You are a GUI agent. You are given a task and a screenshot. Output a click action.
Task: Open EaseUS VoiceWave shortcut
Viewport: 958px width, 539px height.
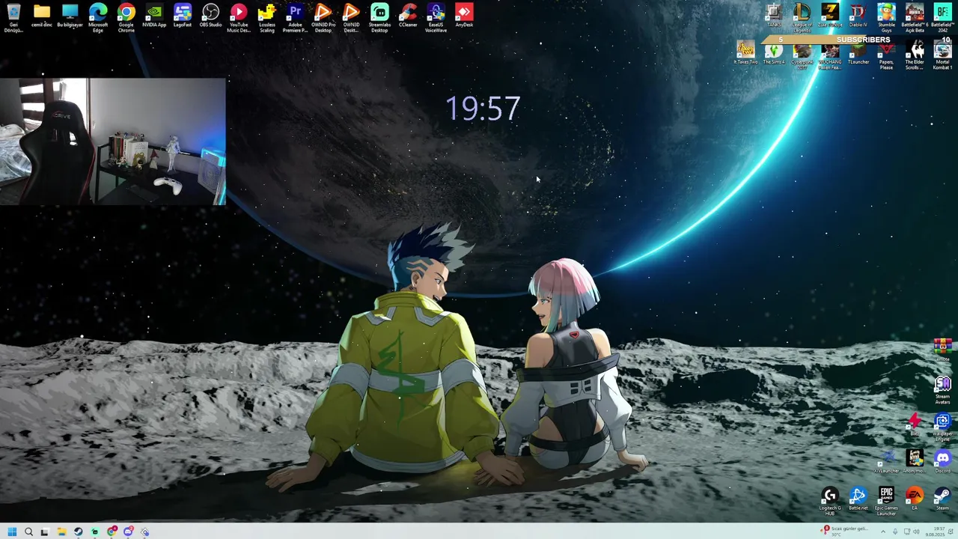coord(436,17)
